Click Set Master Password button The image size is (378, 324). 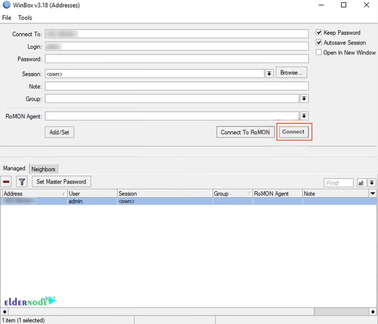pos(61,182)
